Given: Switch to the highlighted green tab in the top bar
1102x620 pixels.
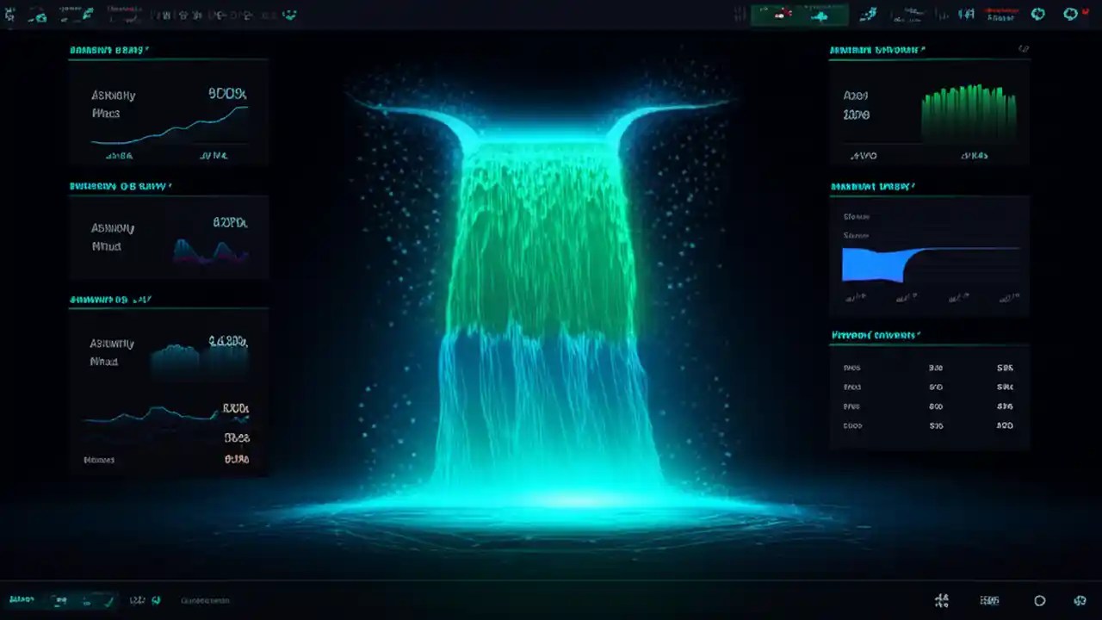Looking at the screenshot, I should point(799,14).
